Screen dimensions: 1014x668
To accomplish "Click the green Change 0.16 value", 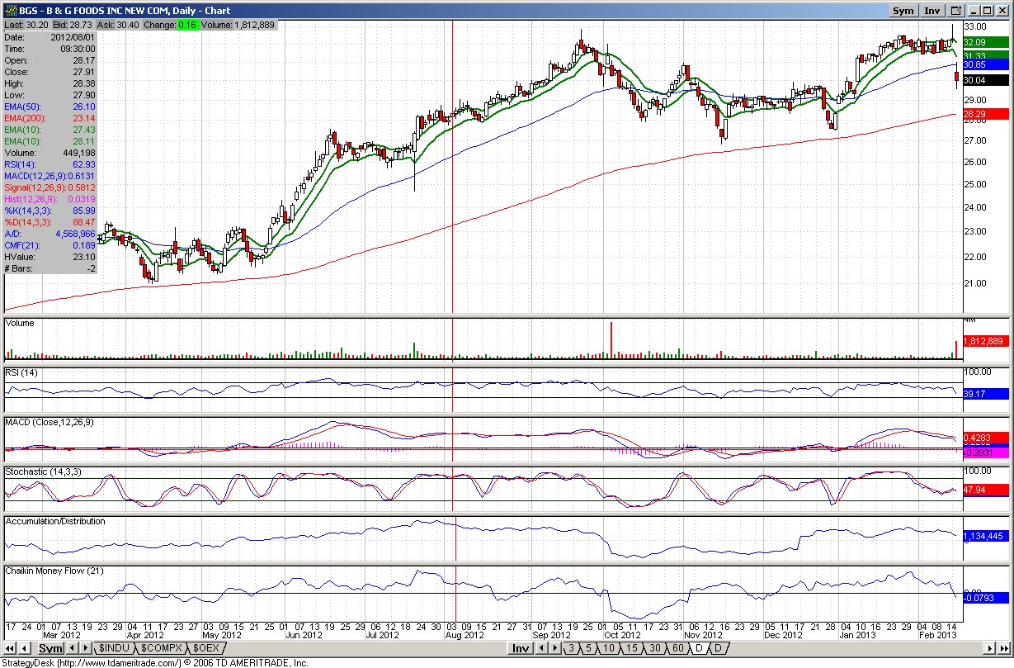I will click(187, 26).
